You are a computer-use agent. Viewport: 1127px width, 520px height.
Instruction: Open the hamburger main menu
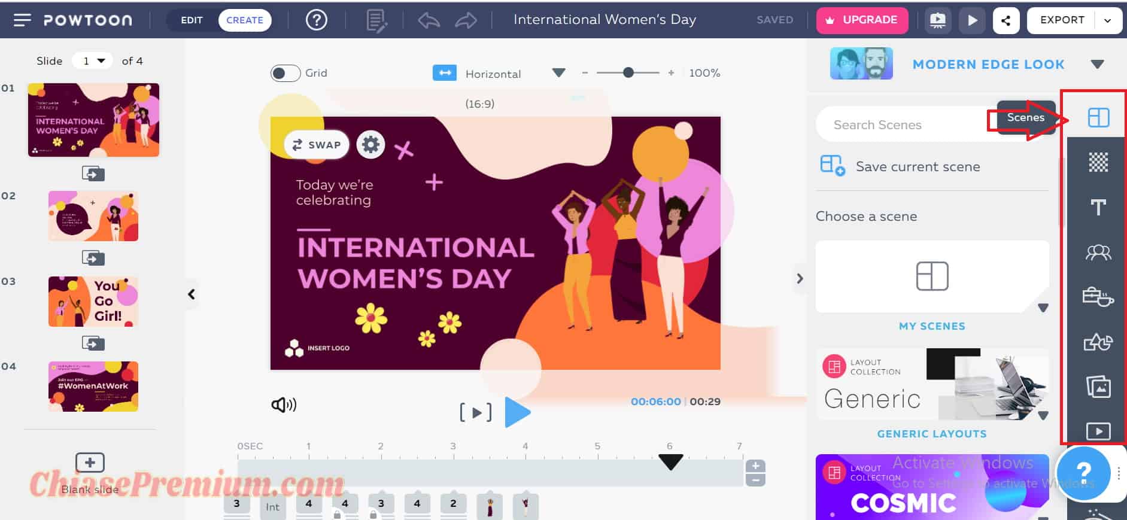22,20
